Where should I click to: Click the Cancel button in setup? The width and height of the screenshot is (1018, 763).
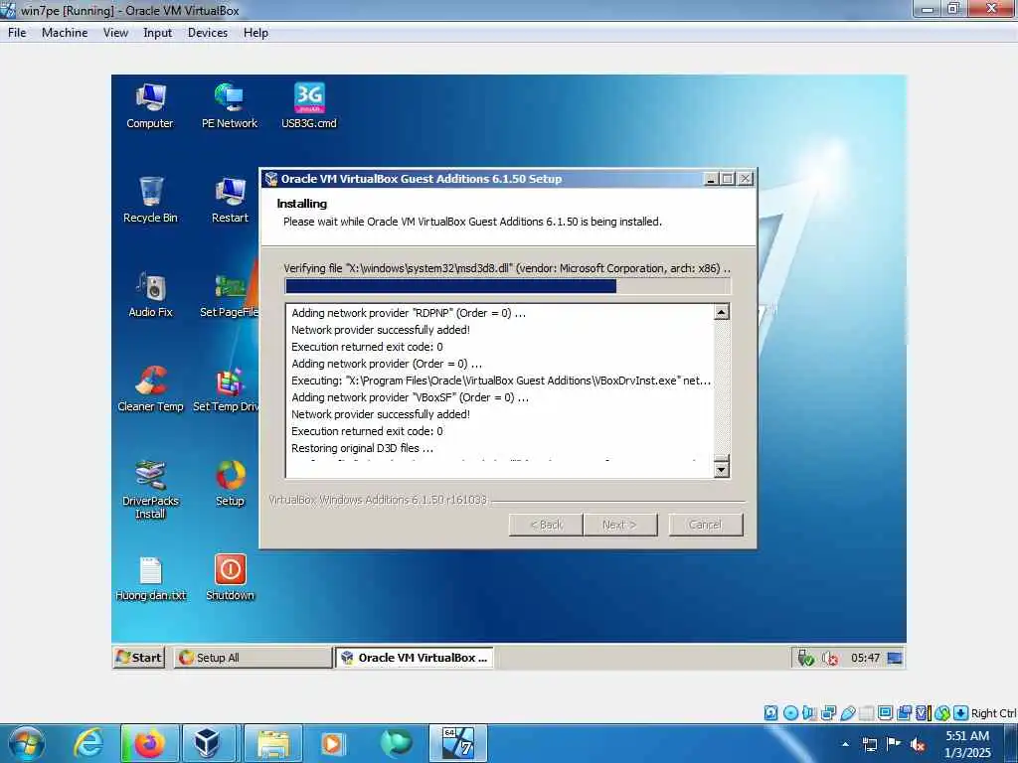[x=705, y=525]
